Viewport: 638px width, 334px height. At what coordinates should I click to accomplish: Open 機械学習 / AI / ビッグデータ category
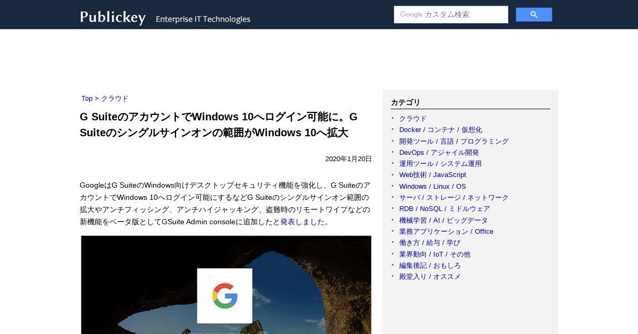click(x=443, y=221)
